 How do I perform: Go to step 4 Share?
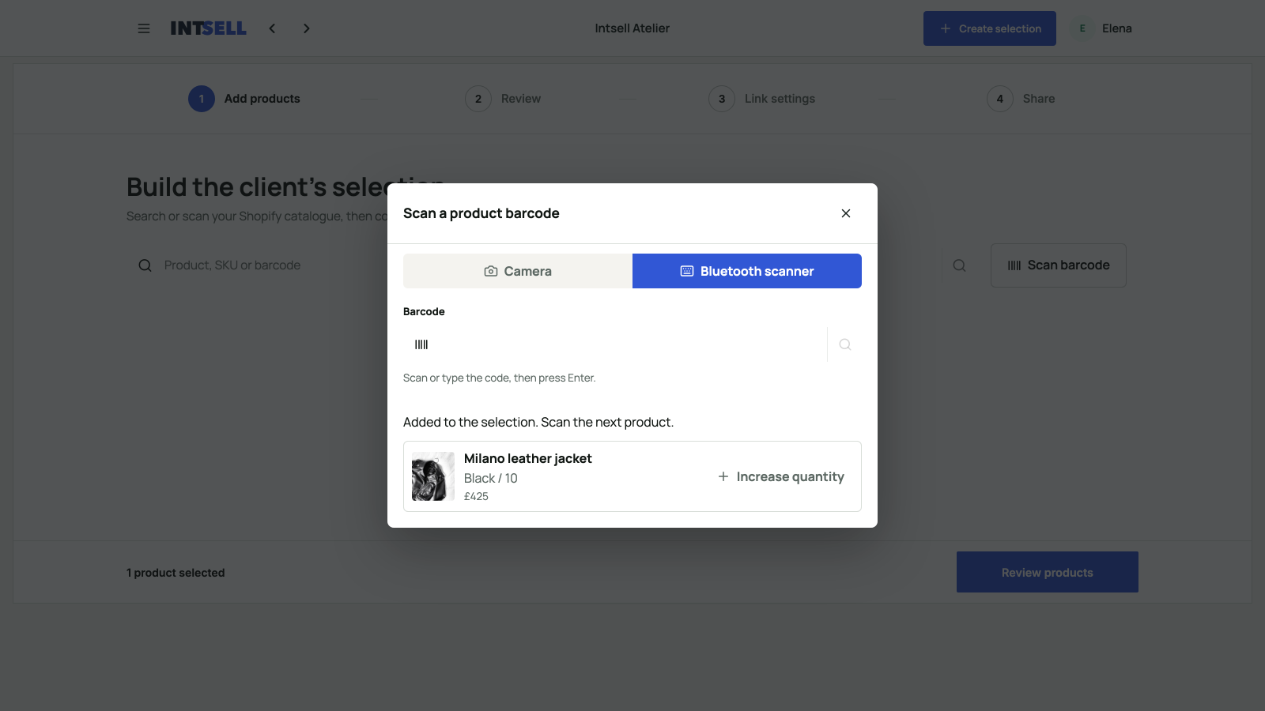1021,99
